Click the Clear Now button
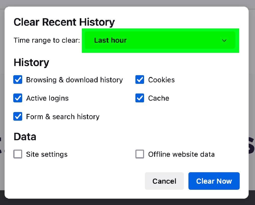 tap(214, 181)
